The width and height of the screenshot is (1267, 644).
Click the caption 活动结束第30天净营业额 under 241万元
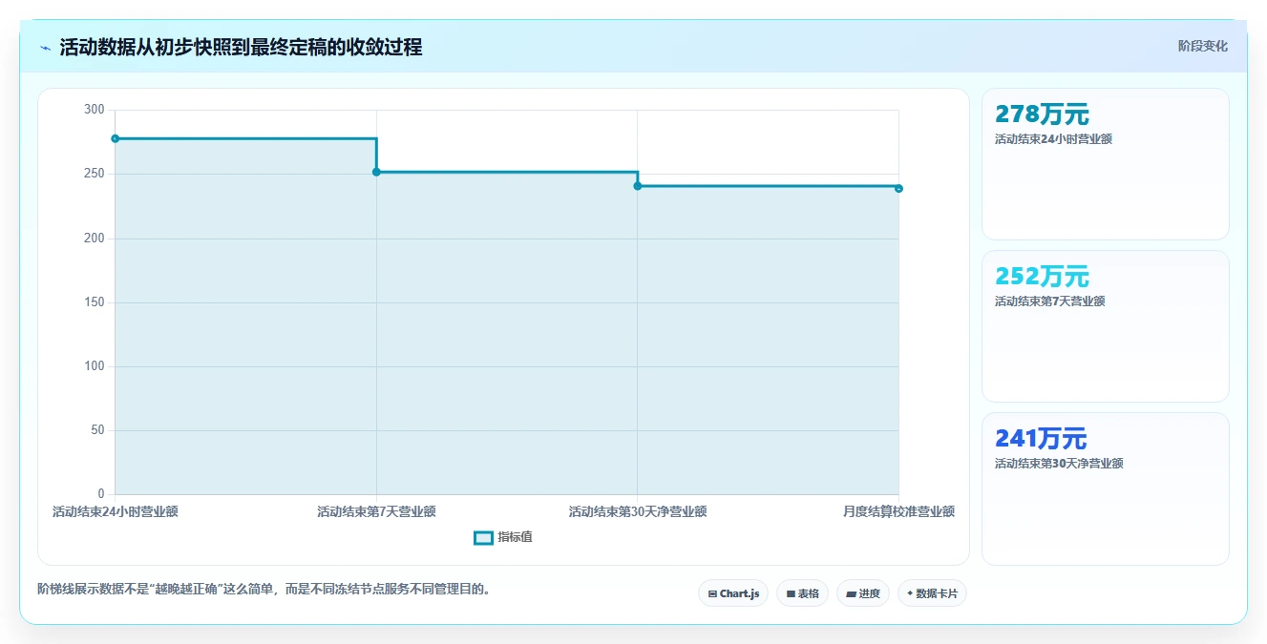coord(1059,463)
